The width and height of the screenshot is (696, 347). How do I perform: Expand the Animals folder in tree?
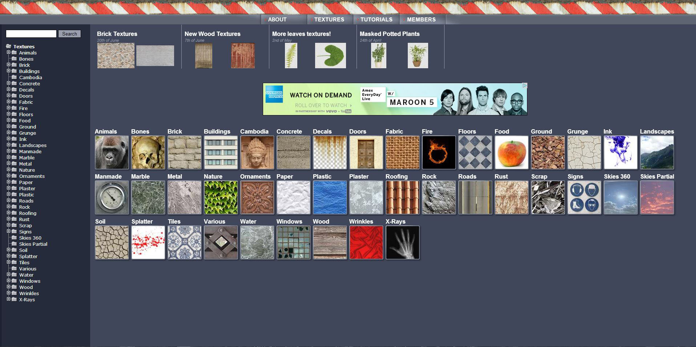coord(8,52)
